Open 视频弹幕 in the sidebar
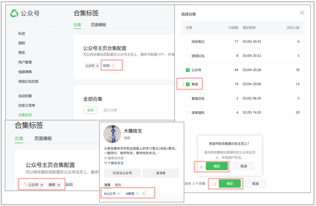 25,72
